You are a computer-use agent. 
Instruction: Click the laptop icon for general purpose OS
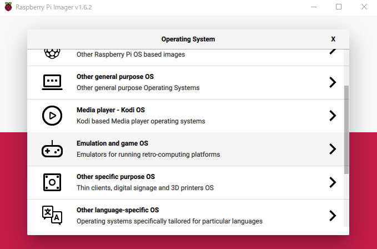[52, 82]
